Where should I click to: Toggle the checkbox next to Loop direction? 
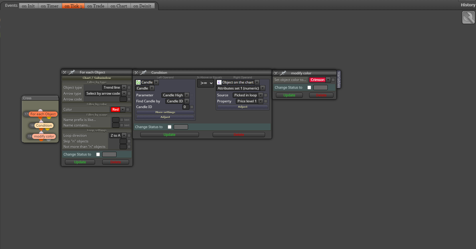(x=129, y=136)
